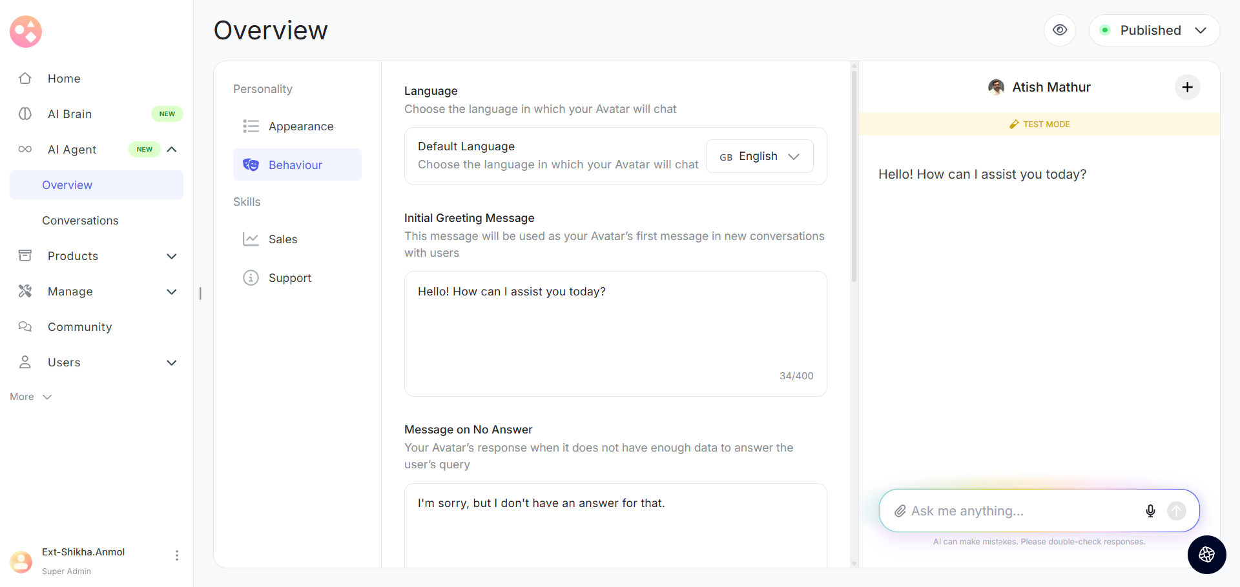Viewport: 1240px width, 587px height.
Task: Go to Conversations under AI Agent
Action: tap(80, 221)
